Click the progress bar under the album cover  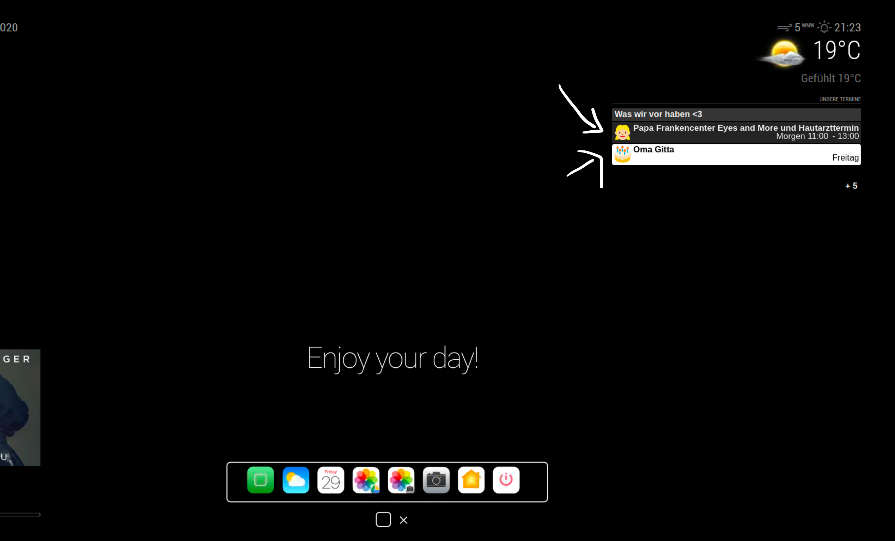coord(20,514)
